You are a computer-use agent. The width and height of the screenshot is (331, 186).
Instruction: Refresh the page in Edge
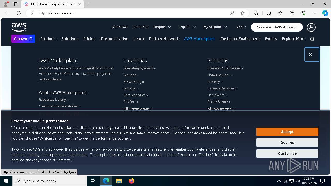[x=19, y=13]
